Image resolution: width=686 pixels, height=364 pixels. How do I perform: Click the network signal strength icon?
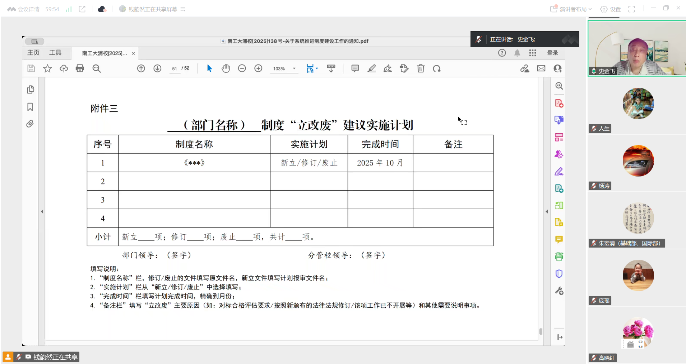69,9
